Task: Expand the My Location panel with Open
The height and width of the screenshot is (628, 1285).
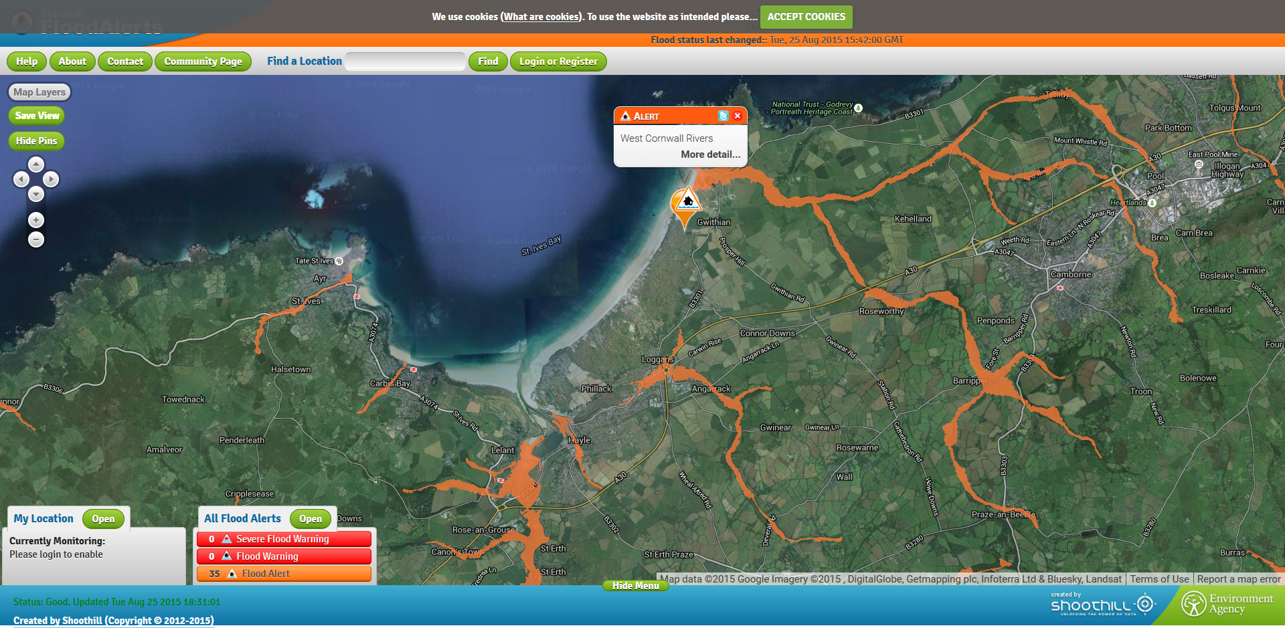Action: [x=103, y=519]
